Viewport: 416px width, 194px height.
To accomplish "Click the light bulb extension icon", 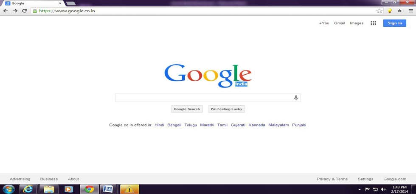I will pyautogui.click(x=390, y=11).
